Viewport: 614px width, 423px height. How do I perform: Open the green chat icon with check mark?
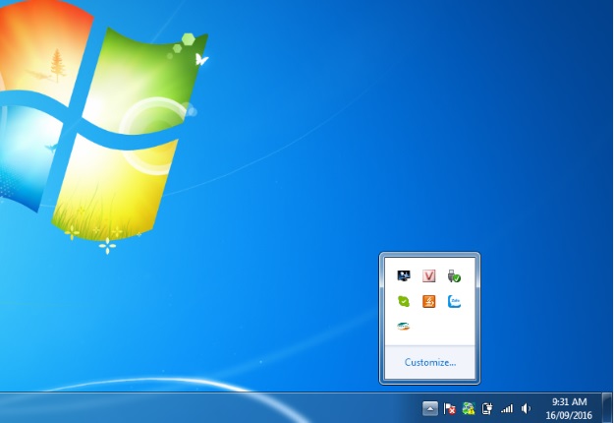point(404,301)
